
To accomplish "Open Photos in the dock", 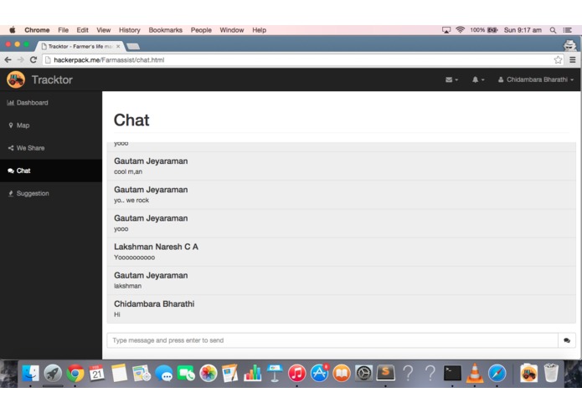I will 209,373.
